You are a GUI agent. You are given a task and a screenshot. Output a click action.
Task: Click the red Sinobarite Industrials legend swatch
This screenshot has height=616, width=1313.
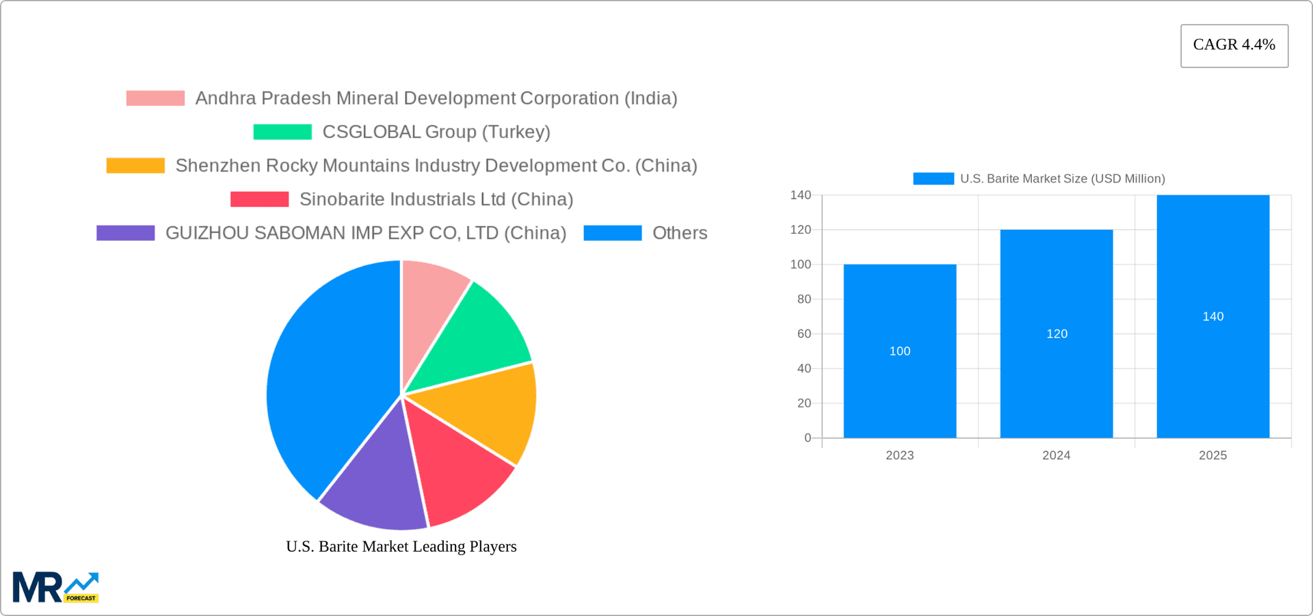[x=258, y=198]
